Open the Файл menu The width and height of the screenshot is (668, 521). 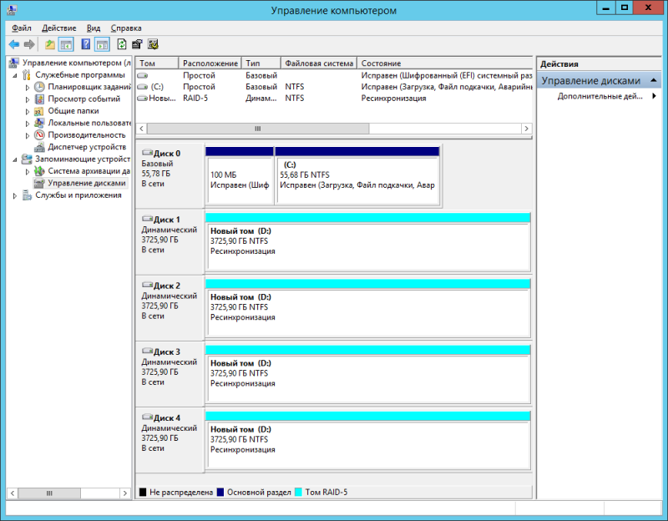(x=22, y=28)
